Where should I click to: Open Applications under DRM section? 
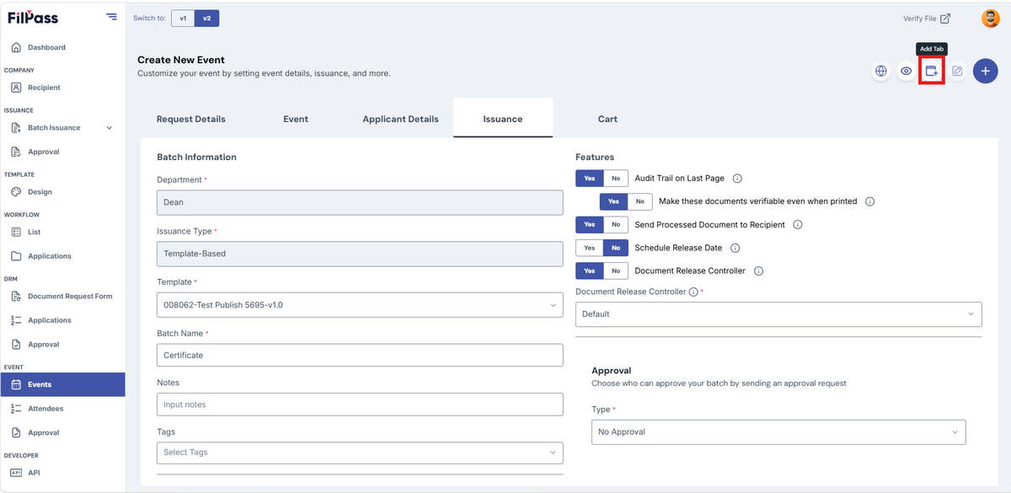(x=50, y=320)
